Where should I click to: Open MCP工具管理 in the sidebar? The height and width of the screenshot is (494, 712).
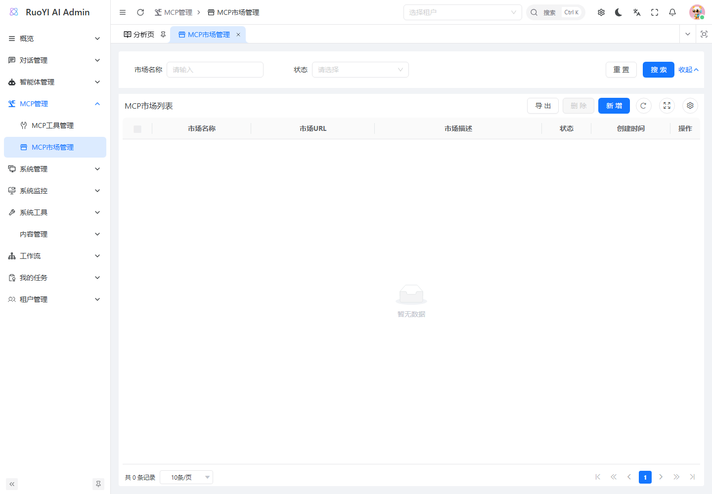tap(55, 125)
